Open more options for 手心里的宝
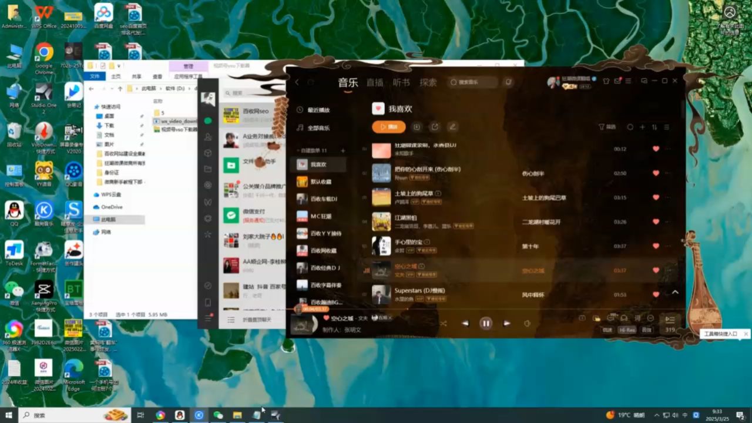Screen dimensions: 752x423 pos(667,246)
